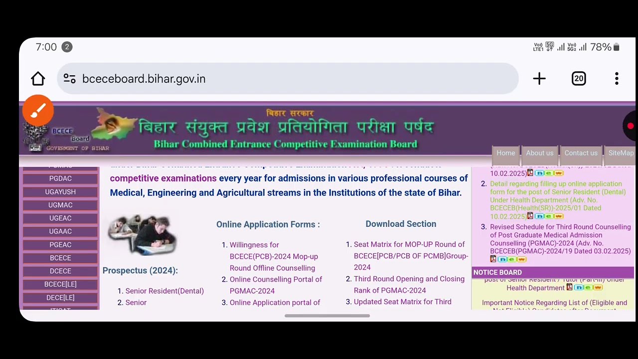Select BCECE[LE] in sidebar menu
Screen dimensions: 638x359
(60, 284)
